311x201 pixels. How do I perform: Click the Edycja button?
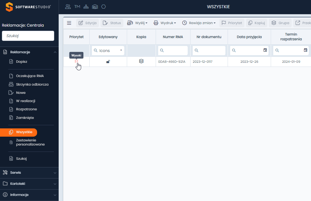(87, 23)
